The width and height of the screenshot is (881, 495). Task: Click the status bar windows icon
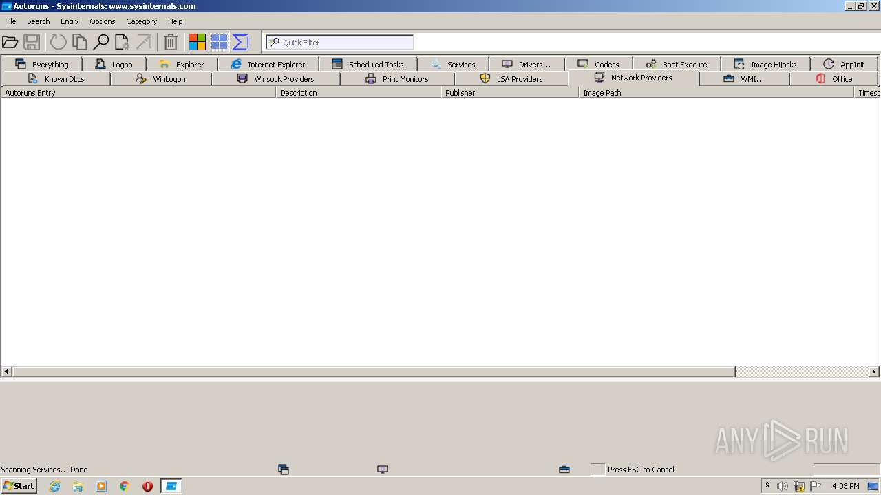pos(283,470)
